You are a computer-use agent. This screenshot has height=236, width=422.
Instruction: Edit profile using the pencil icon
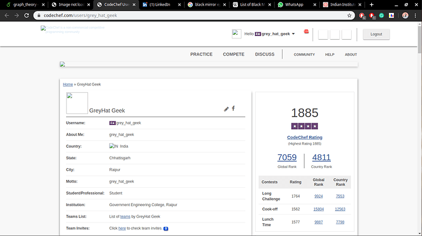(x=226, y=109)
